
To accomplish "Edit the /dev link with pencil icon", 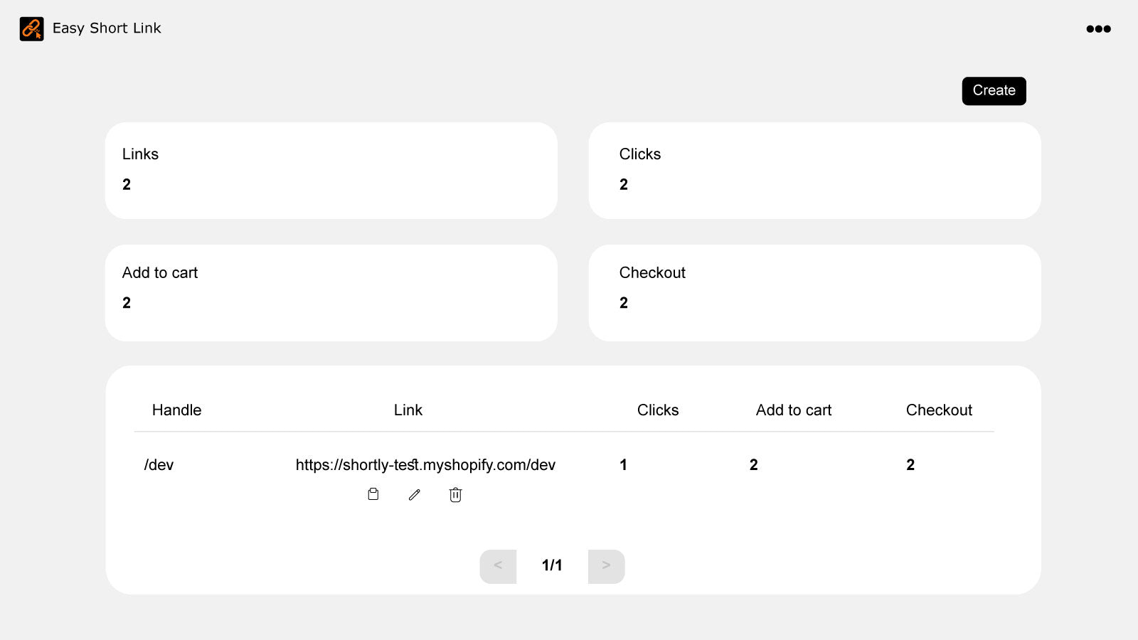I will 415,494.
